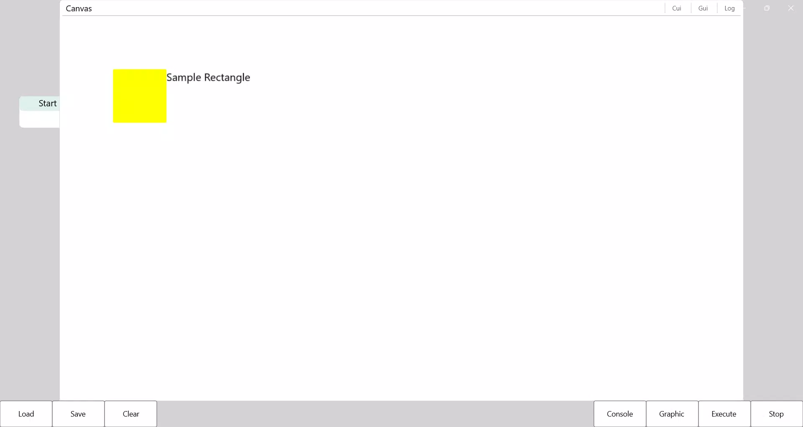Open the Console view
This screenshot has width=803, height=427.
pyautogui.click(x=620, y=414)
